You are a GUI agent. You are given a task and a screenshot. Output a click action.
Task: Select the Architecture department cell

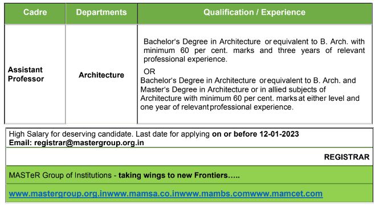(x=101, y=75)
